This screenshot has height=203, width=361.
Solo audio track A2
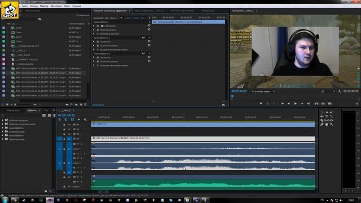pyautogui.click(x=81, y=158)
